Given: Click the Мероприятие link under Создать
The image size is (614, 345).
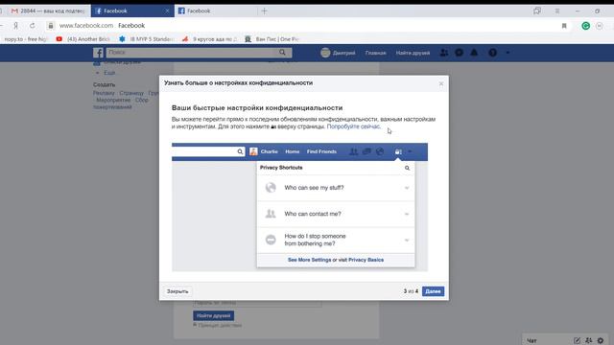Looking at the screenshot, I should click(113, 100).
